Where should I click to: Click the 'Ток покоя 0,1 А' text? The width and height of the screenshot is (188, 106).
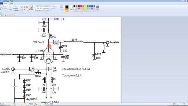tap(72, 75)
